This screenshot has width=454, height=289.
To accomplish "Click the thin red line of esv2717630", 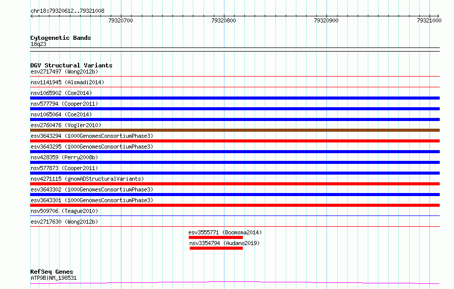I will (x=235, y=226).
